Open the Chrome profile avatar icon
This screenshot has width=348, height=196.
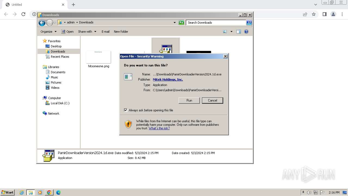pyautogui.click(x=333, y=14)
